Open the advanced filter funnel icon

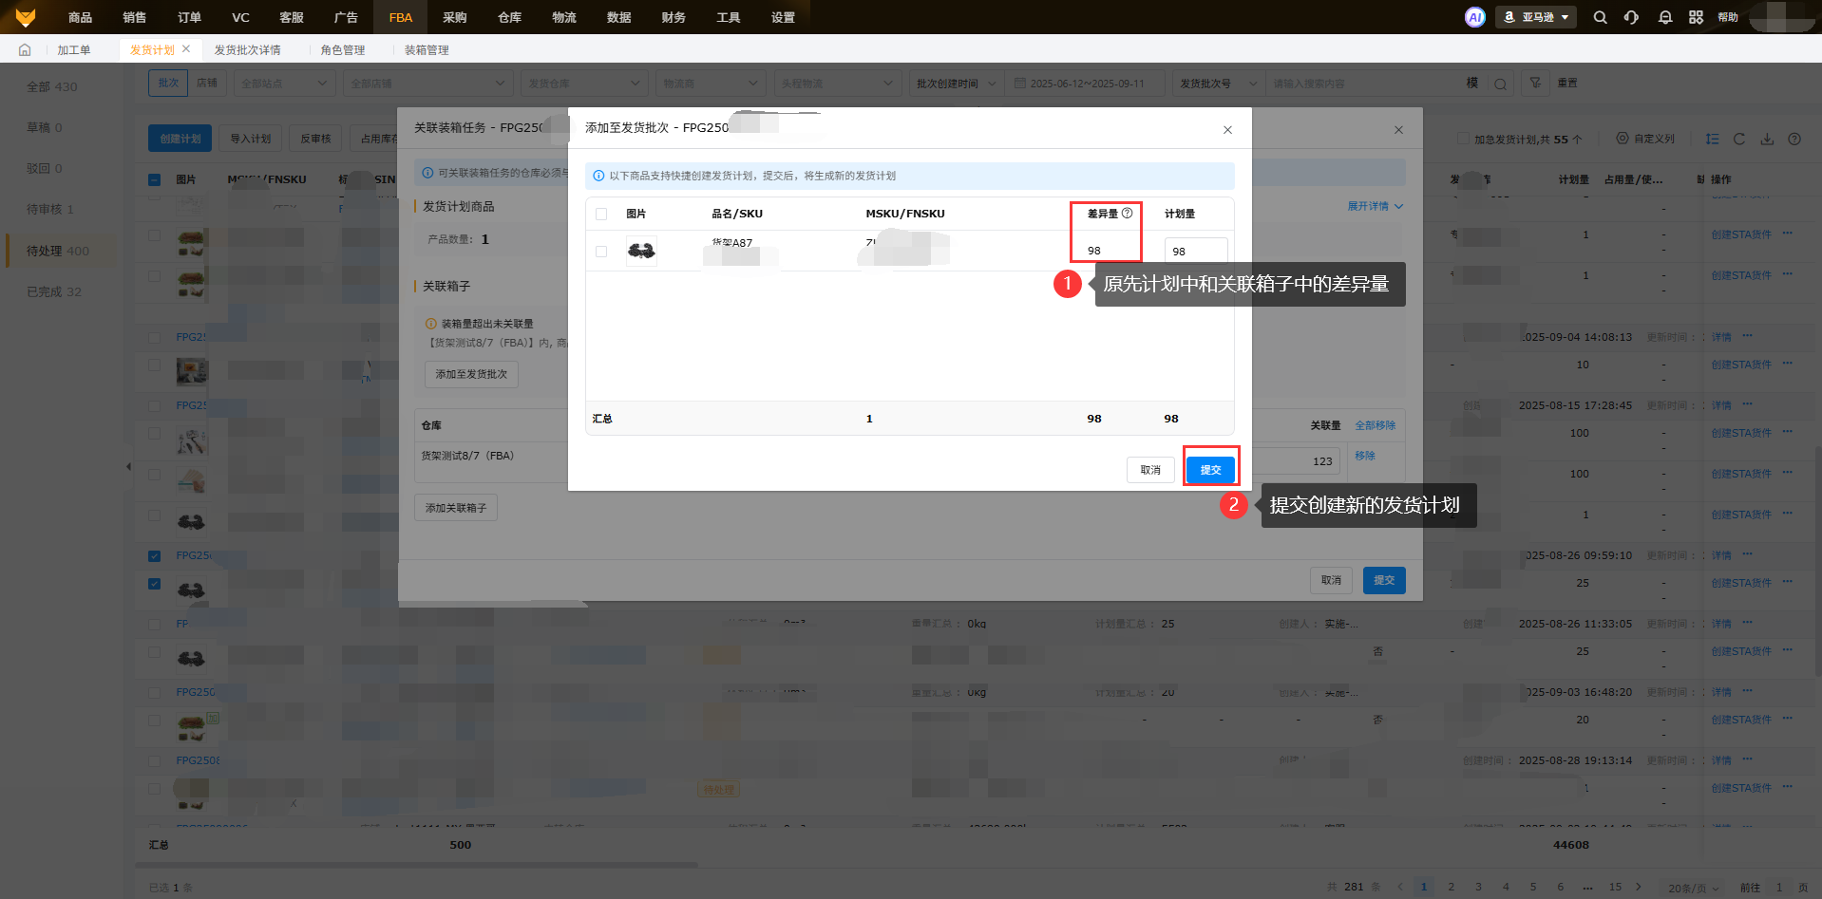tap(1535, 84)
